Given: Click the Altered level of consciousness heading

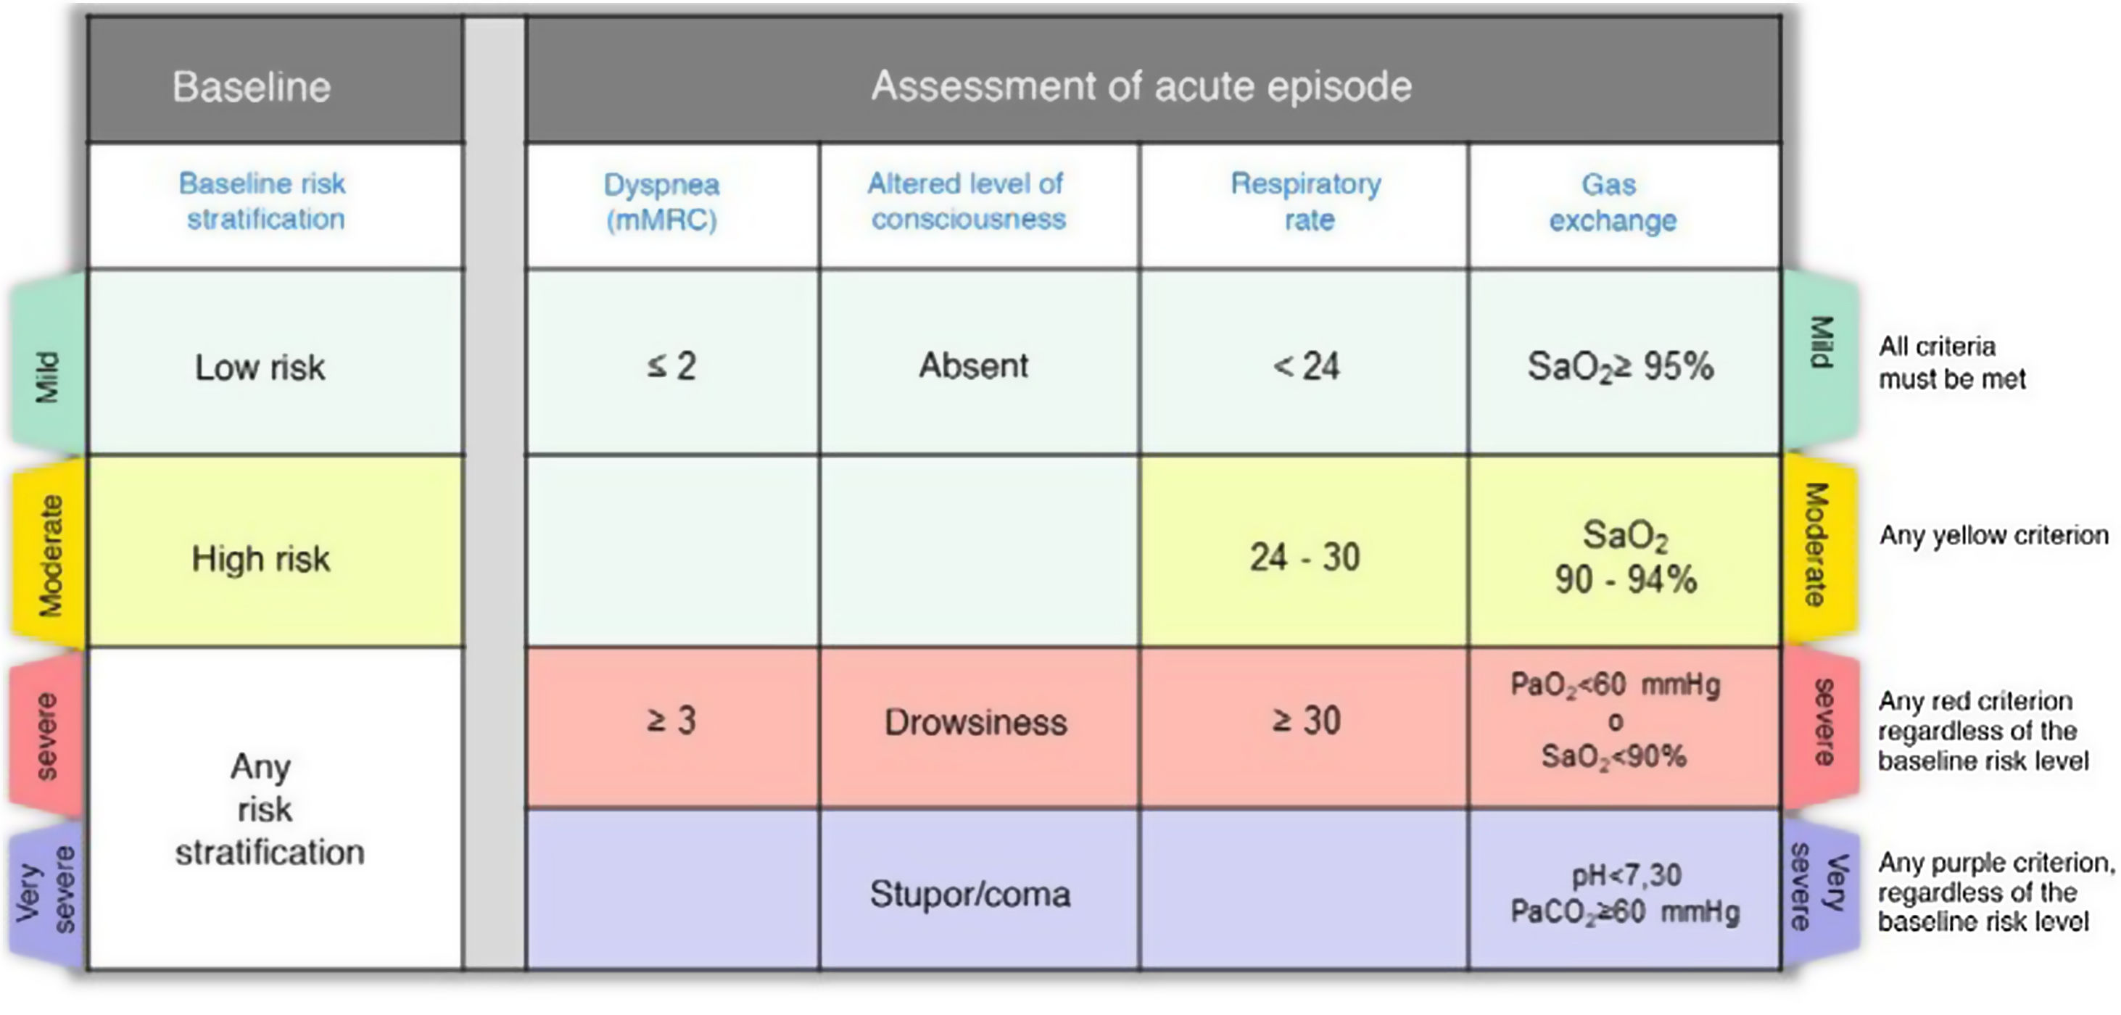Looking at the screenshot, I should pos(967,202).
